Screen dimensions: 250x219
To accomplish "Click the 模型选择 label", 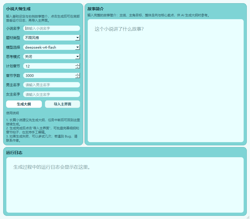I will 13,47.
